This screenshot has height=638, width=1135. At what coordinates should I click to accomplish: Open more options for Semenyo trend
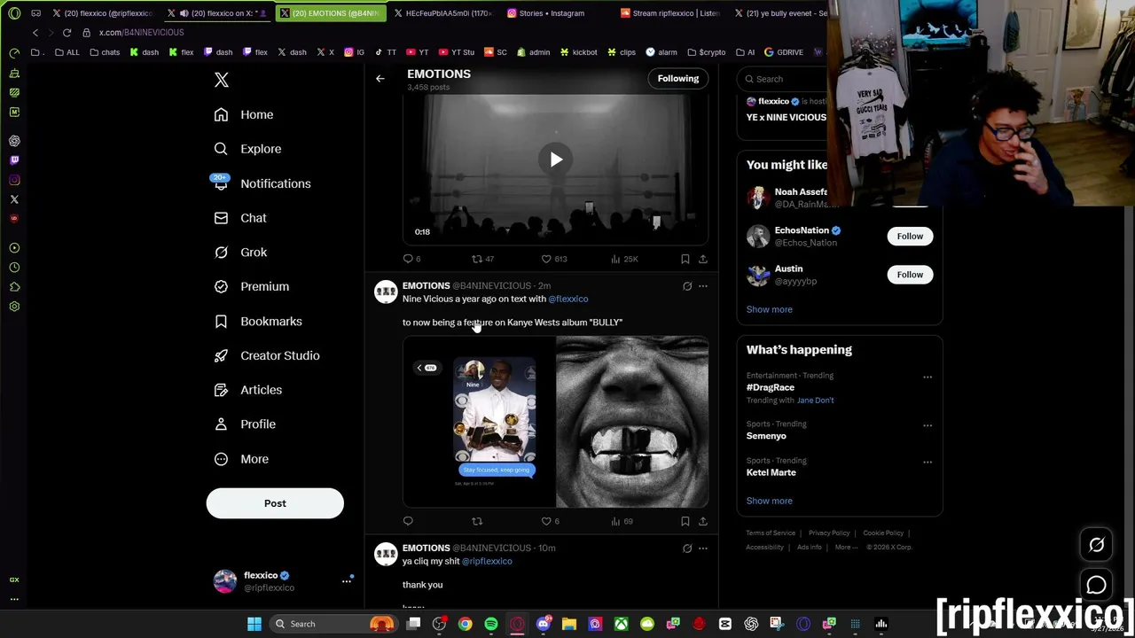(x=928, y=425)
